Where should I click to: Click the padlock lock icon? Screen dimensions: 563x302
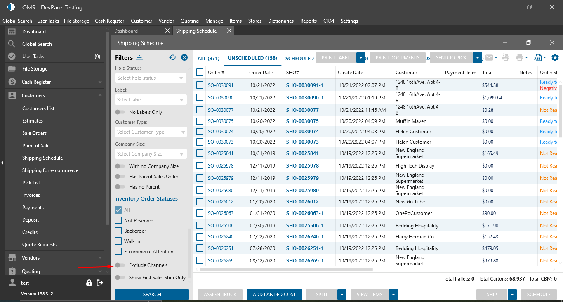point(89,283)
